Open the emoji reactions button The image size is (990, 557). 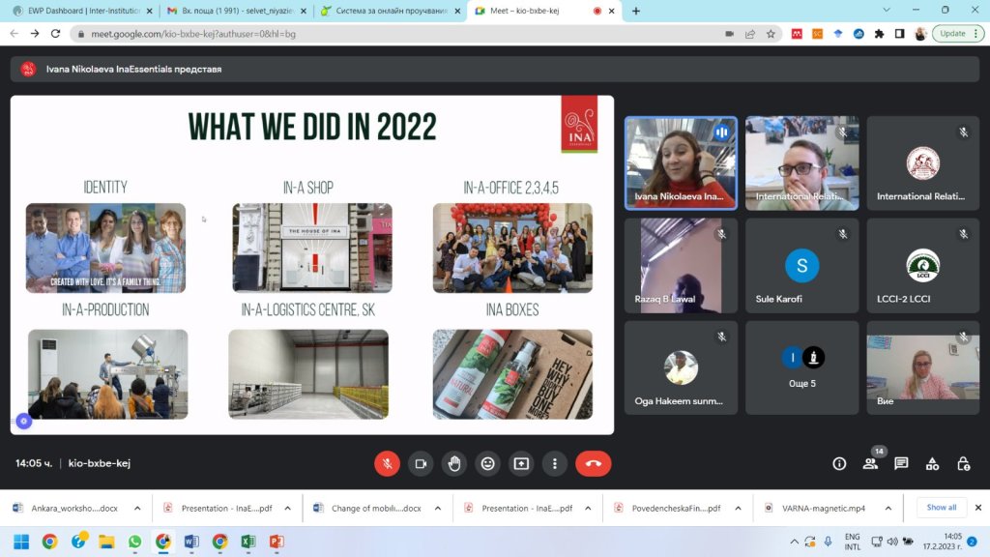487,463
